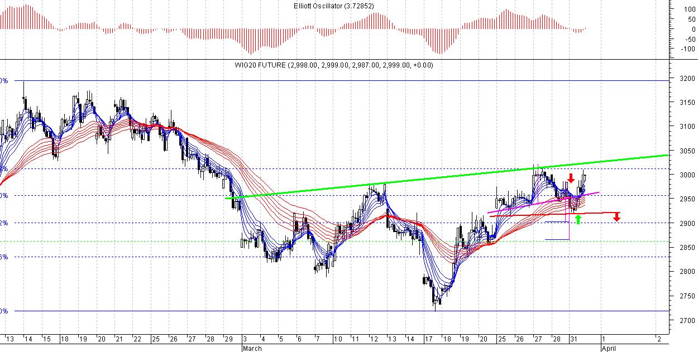Click the 2700 price axis label
Screen dimensions: 698x352
point(687,320)
